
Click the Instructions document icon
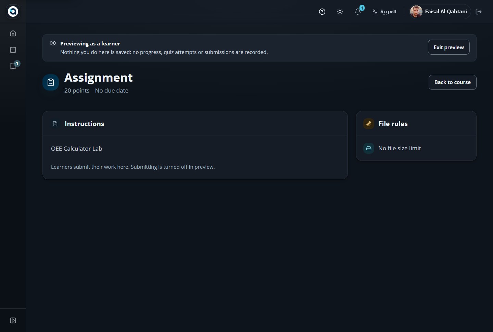tap(55, 124)
